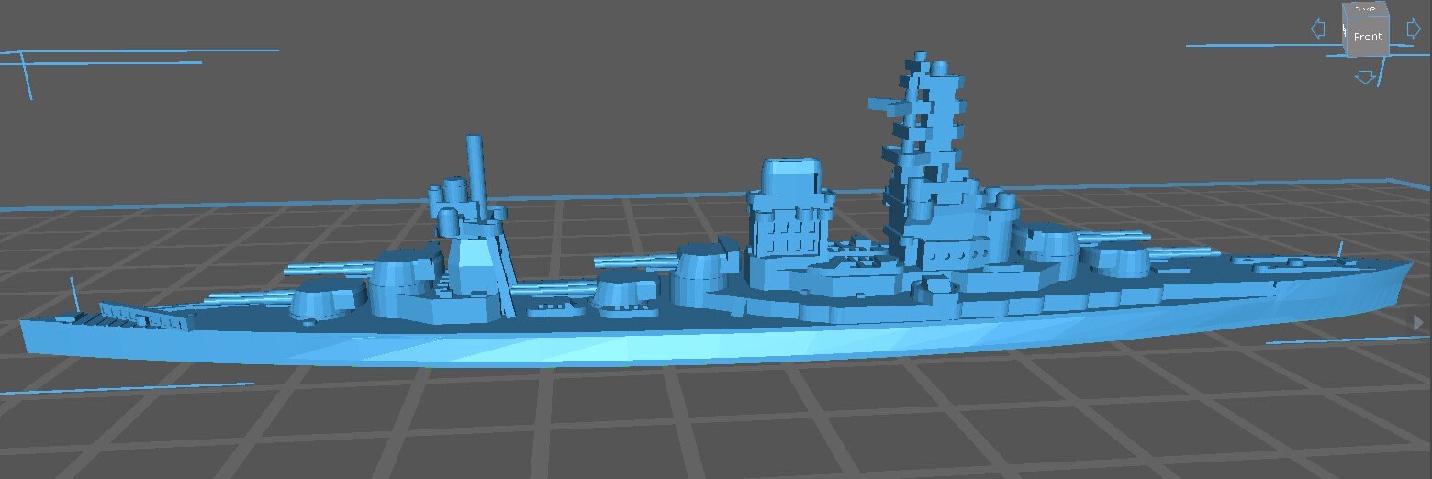Image resolution: width=1432 pixels, height=479 pixels.
Task: Expand the side panel with the right-edge arrow
Action: pos(1418,322)
